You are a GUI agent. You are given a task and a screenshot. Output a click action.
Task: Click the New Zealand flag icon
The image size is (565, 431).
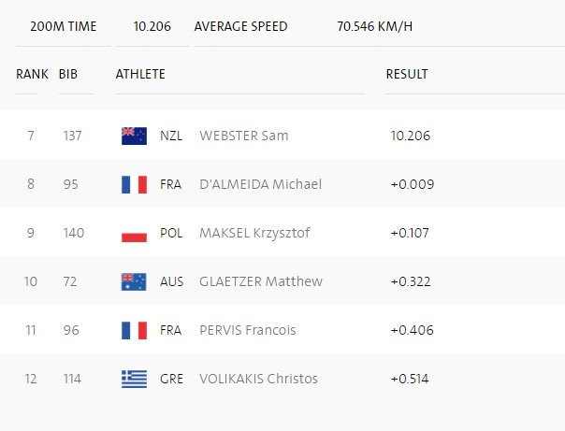coord(134,136)
